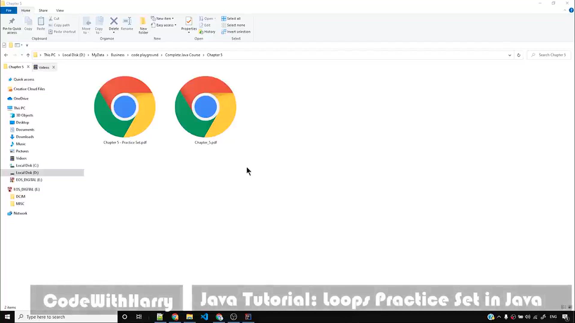Open the explorer Help icon
575x323 pixels.
pos(571,10)
